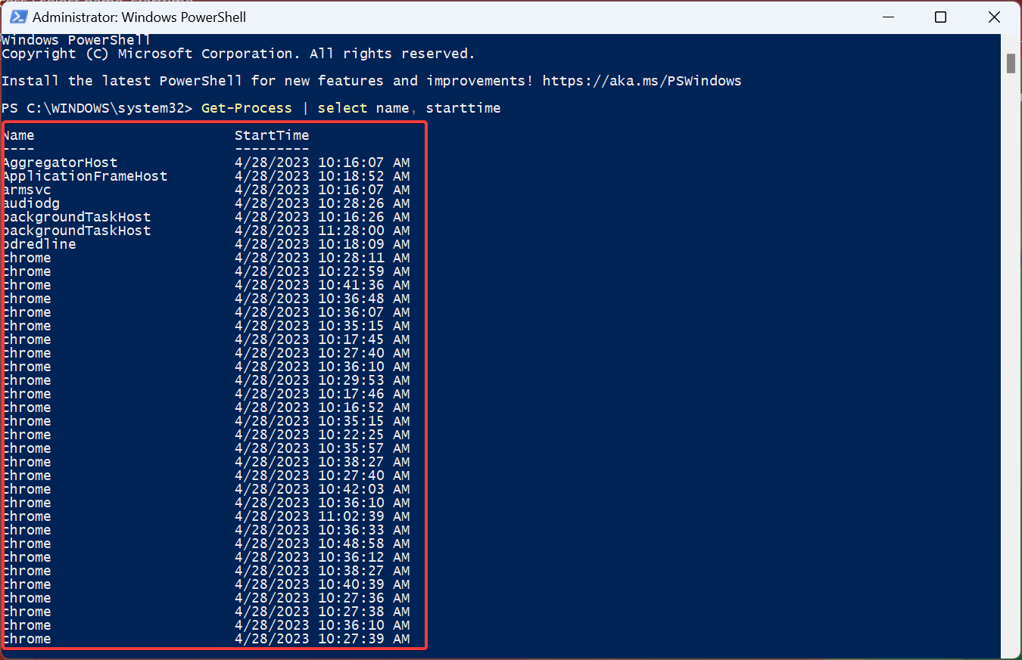Click start time 10:18:09 AM for bdredline
This screenshot has height=660, width=1022.
point(322,244)
